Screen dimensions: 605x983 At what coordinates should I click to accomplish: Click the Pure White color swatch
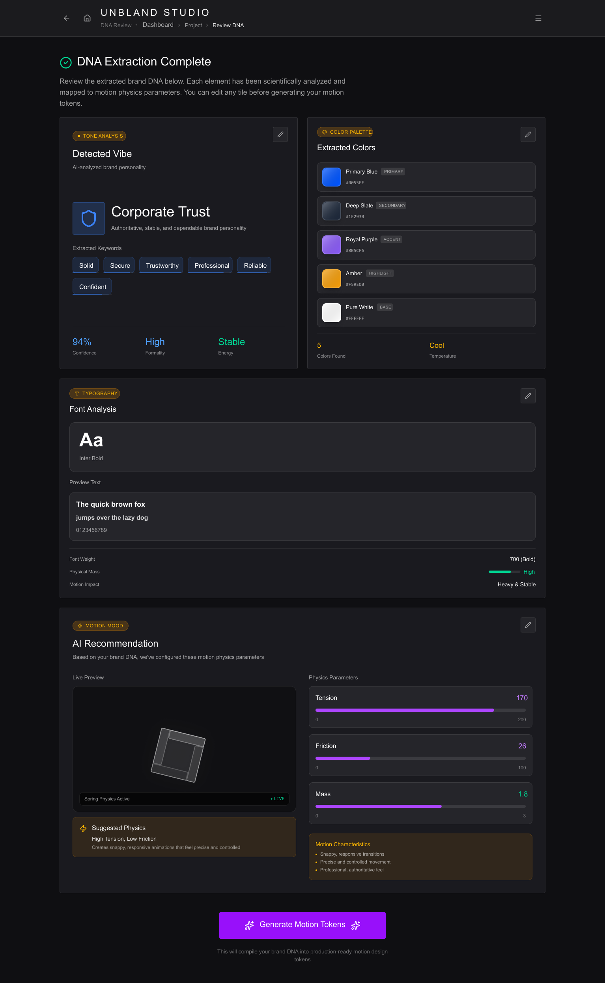tap(331, 313)
